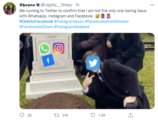The image size is (158, 120).
Task: Click the @Legally__Shayy handle
Action: point(56,5)
